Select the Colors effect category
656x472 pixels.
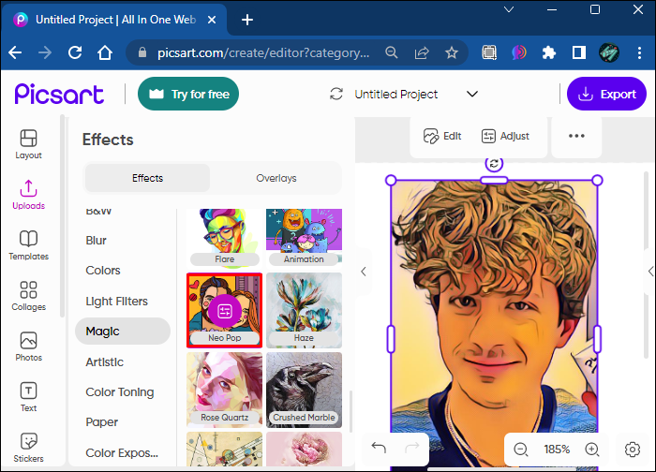103,271
